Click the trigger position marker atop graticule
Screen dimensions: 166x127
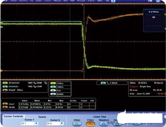pyautogui.click(x=82, y=5)
